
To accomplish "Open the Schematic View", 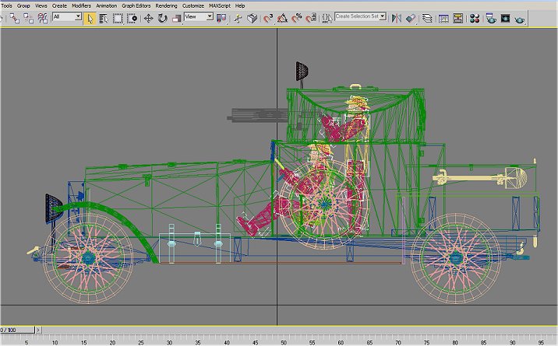I will coord(457,18).
